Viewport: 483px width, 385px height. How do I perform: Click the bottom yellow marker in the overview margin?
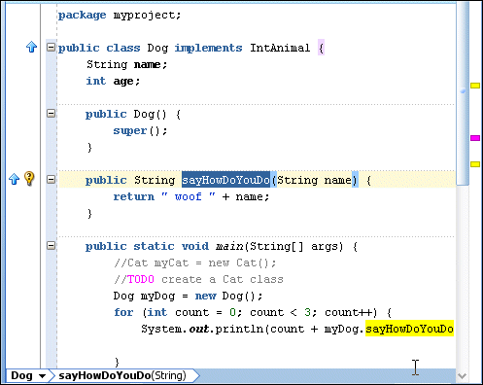[x=475, y=164]
